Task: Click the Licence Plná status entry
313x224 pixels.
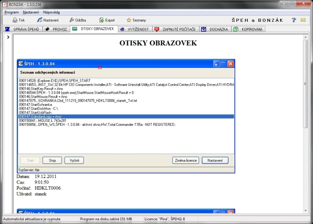Action: coord(165,219)
